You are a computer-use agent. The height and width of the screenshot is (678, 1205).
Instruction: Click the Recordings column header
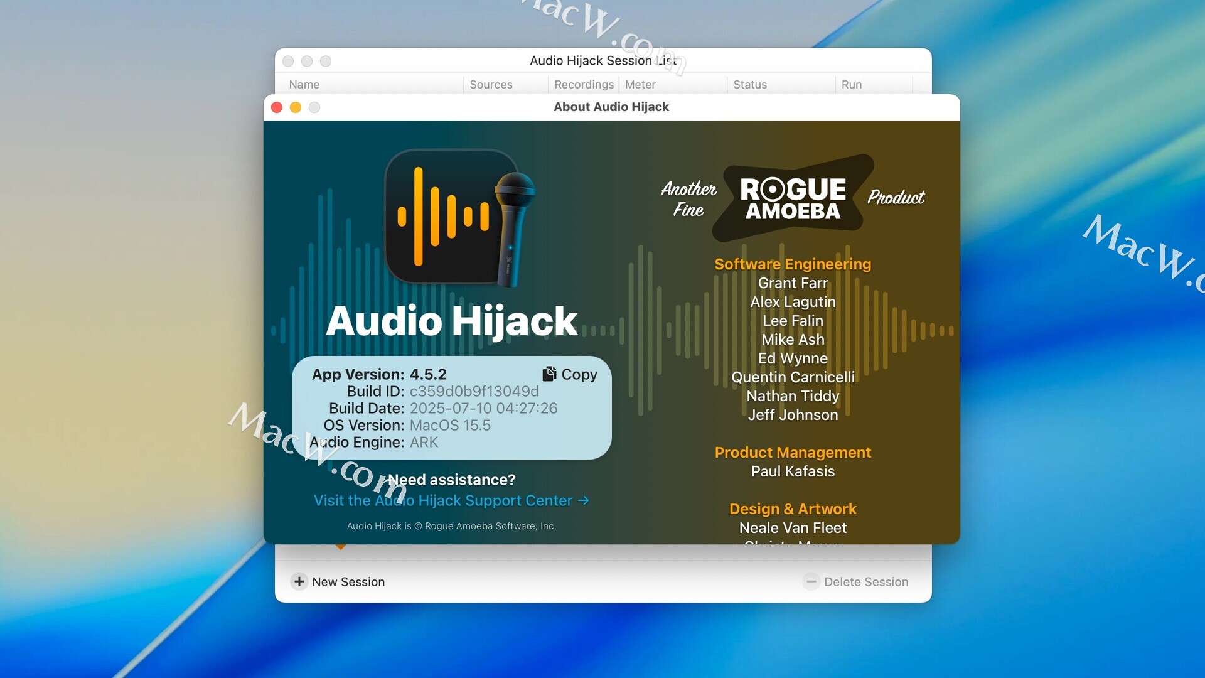584,85
